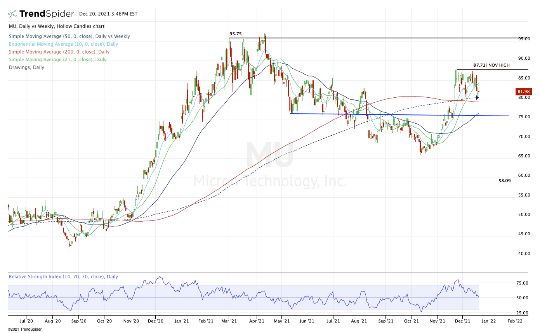Click the 95.75 resistance level label
This screenshot has width=540, height=333.
pyautogui.click(x=235, y=34)
